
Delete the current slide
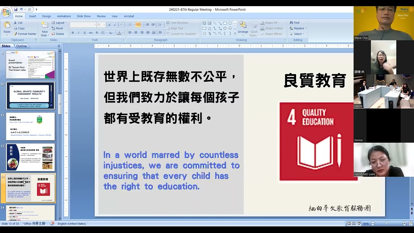58,34
